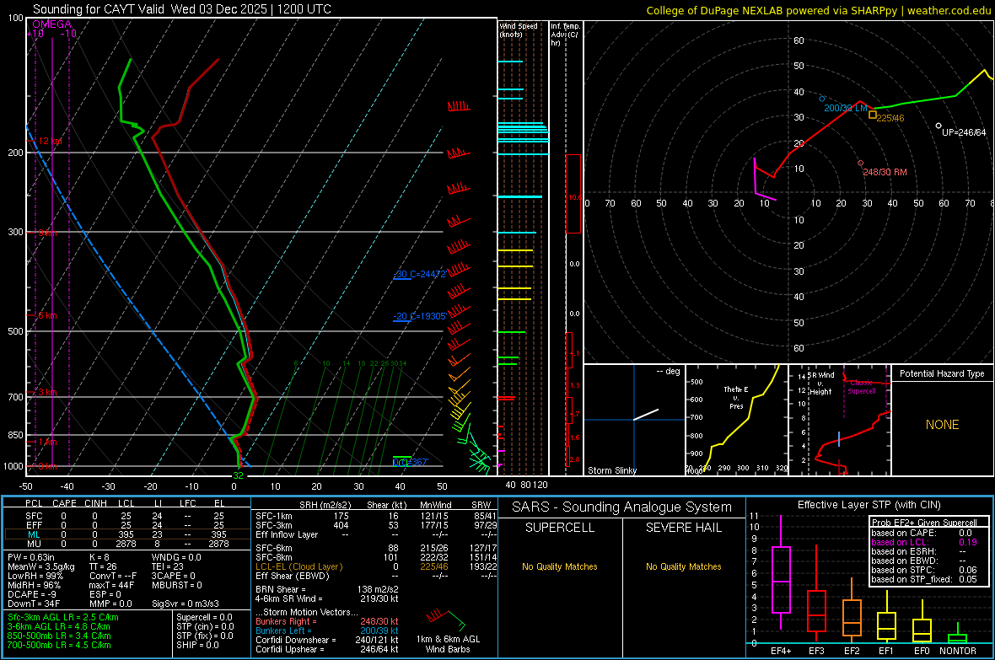This screenshot has height=660, width=995.
Task: Select the Corfidi Upshear vector line
Action: (327, 649)
